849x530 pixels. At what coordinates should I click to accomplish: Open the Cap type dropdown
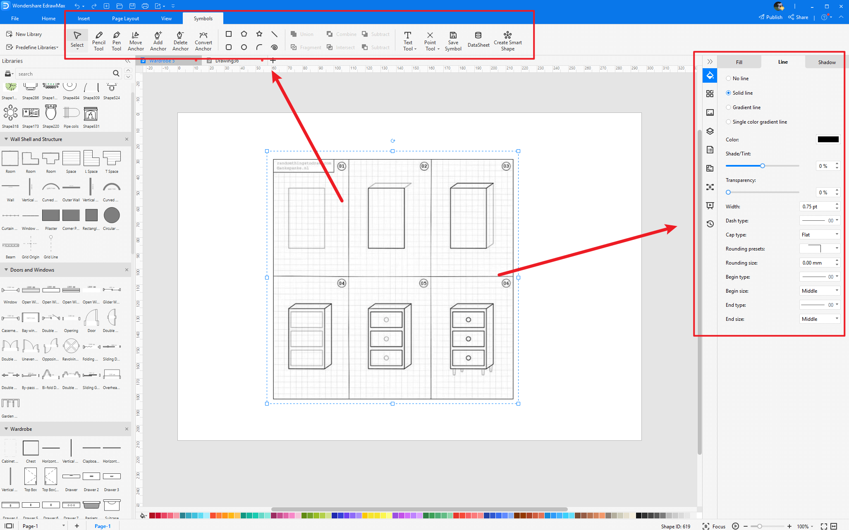click(x=820, y=235)
